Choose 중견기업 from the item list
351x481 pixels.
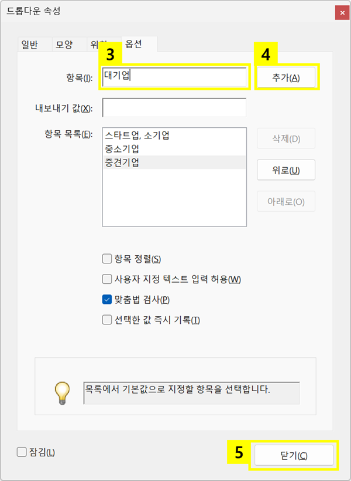point(122,162)
